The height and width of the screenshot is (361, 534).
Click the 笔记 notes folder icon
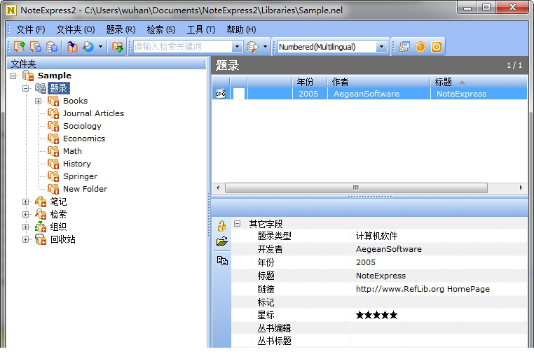tap(41, 201)
